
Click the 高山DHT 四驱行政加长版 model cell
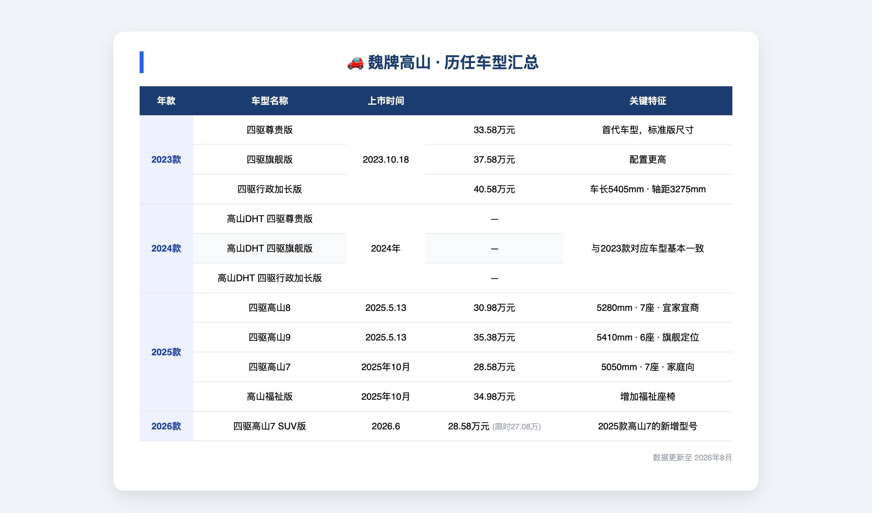point(270,278)
